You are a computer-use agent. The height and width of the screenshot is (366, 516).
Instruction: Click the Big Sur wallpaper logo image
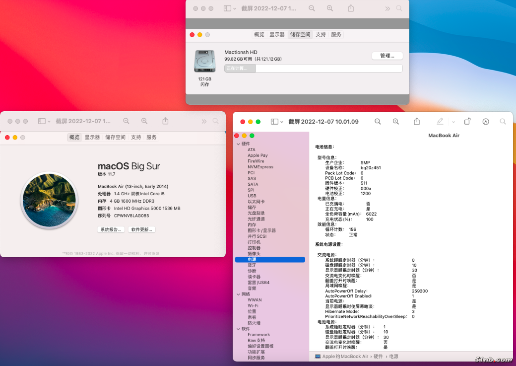49,201
